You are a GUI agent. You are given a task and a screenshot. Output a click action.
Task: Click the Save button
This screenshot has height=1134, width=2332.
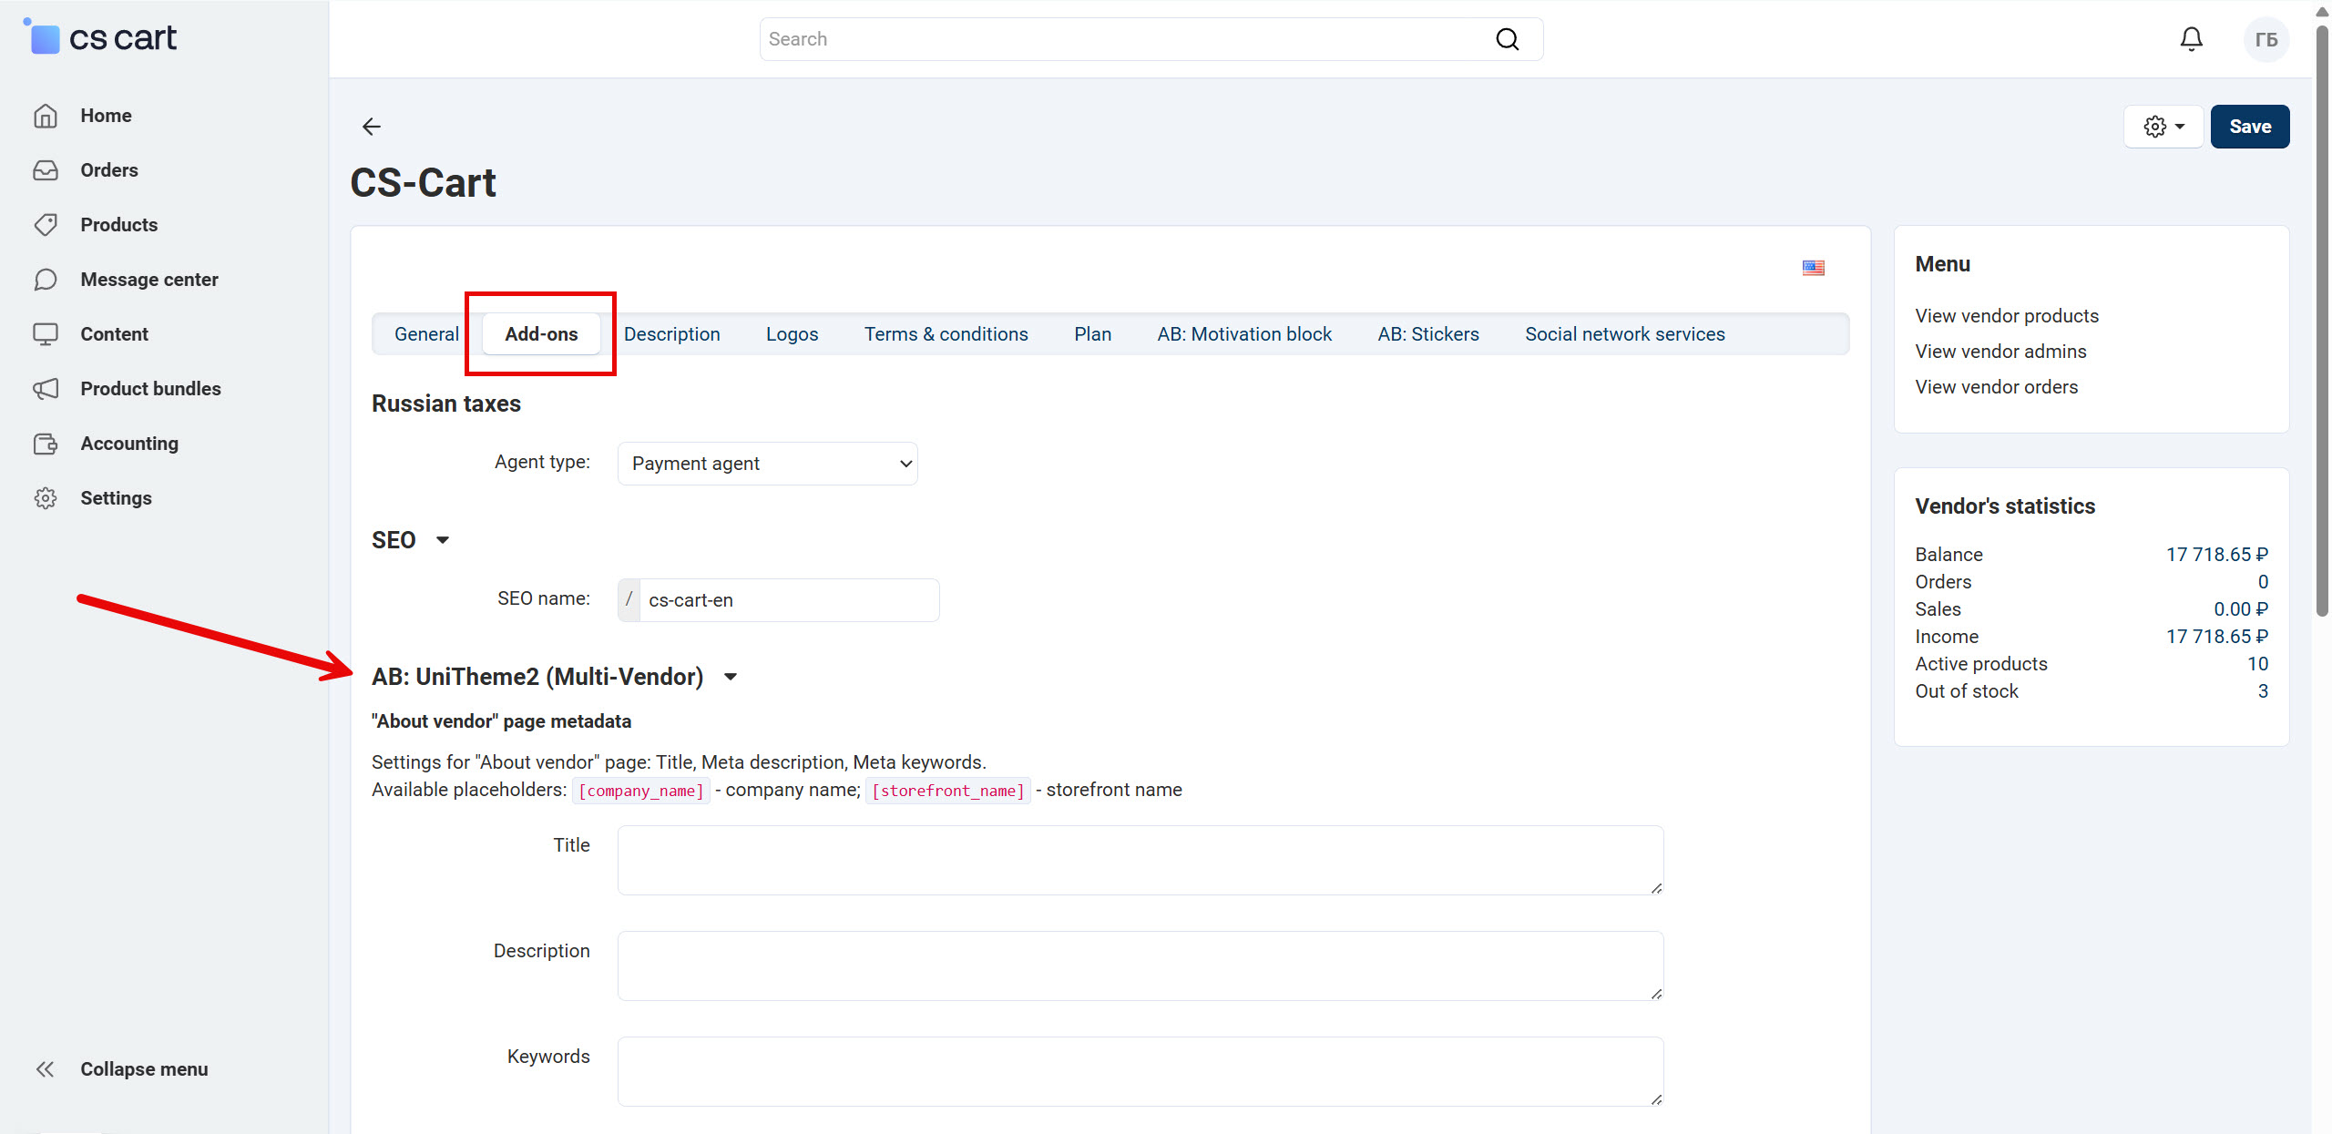click(2250, 127)
